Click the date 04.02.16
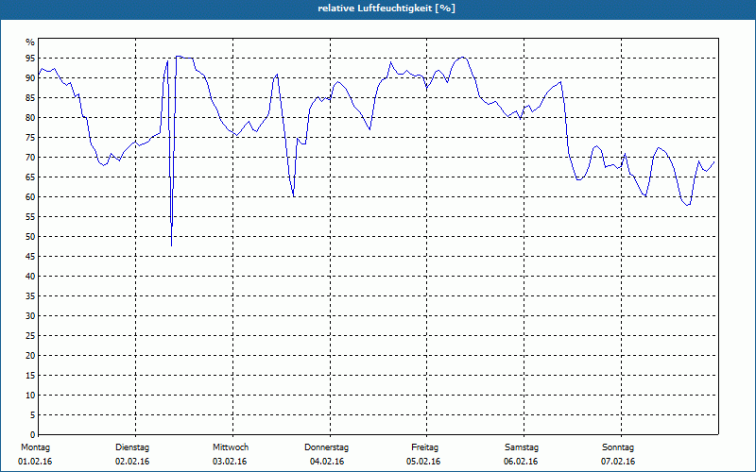Screen dimensions: 756x472 click(327, 462)
